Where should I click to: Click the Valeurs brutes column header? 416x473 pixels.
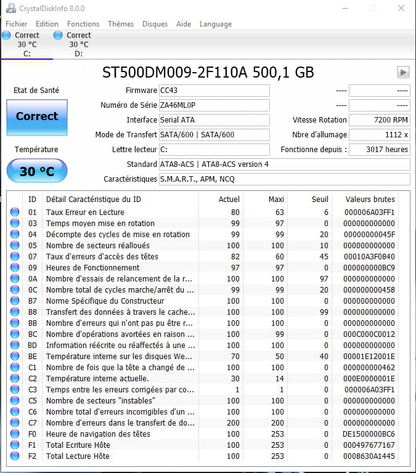point(370,200)
